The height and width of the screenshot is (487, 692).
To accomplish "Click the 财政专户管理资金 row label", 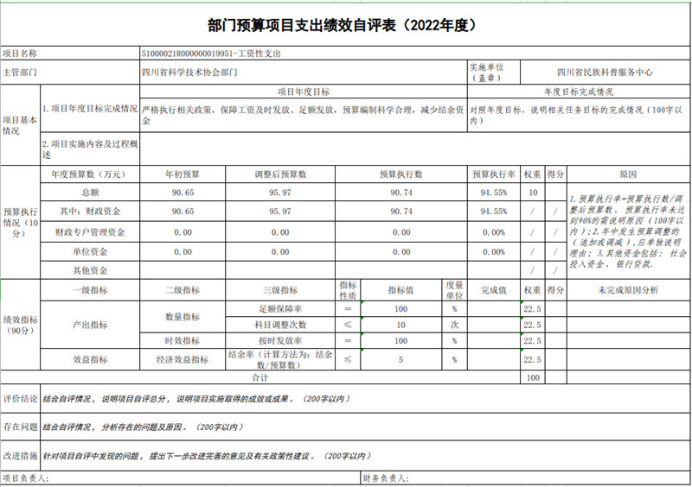I will tap(90, 232).
